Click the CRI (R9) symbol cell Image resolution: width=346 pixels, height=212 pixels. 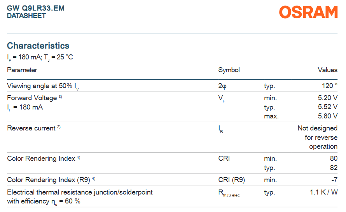[x=231, y=180]
